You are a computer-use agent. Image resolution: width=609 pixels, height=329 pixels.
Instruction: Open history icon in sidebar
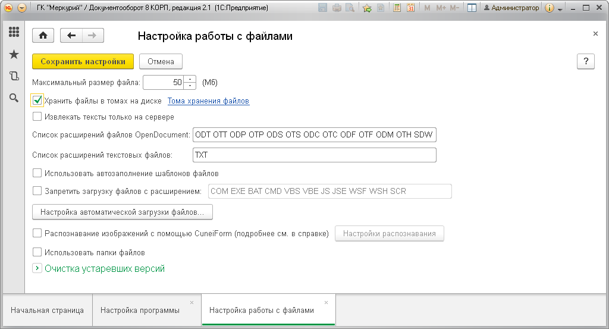click(x=14, y=76)
